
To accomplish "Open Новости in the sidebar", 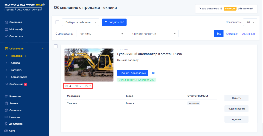I will click(x=14, y=117).
